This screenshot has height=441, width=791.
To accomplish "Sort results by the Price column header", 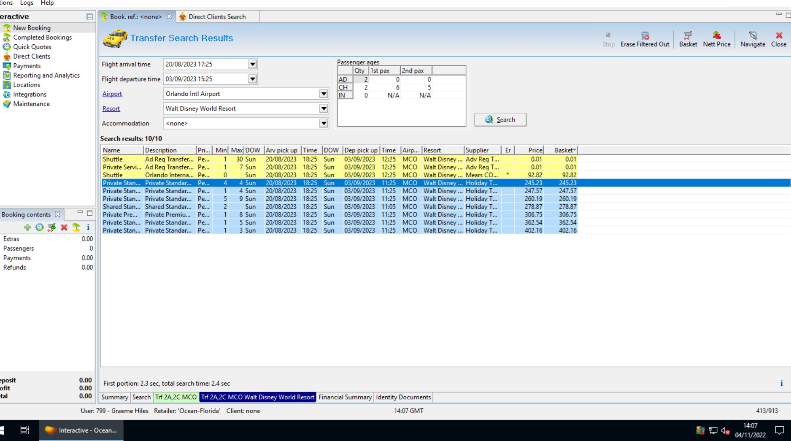I will click(529, 150).
